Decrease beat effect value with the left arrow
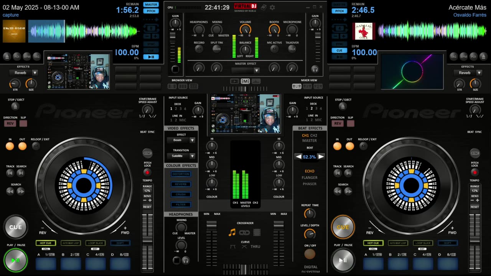491x276 pixels. click(x=298, y=156)
